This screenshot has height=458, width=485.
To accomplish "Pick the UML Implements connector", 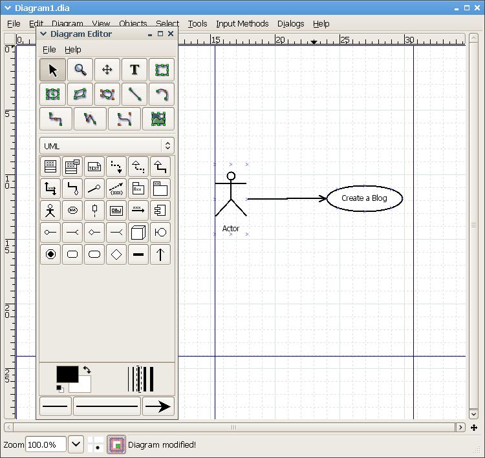I will (x=94, y=189).
